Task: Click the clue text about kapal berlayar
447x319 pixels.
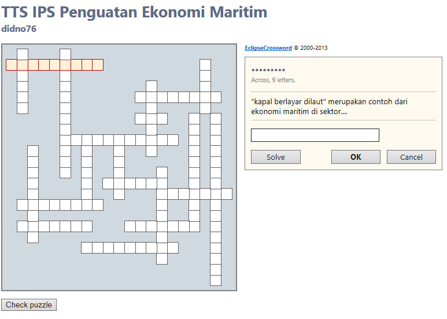Action: pyautogui.click(x=330, y=106)
